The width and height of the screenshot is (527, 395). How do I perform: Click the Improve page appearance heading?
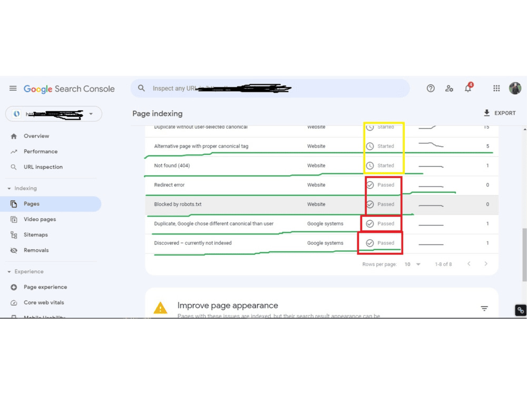pyautogui.click(x=228, y=305)
